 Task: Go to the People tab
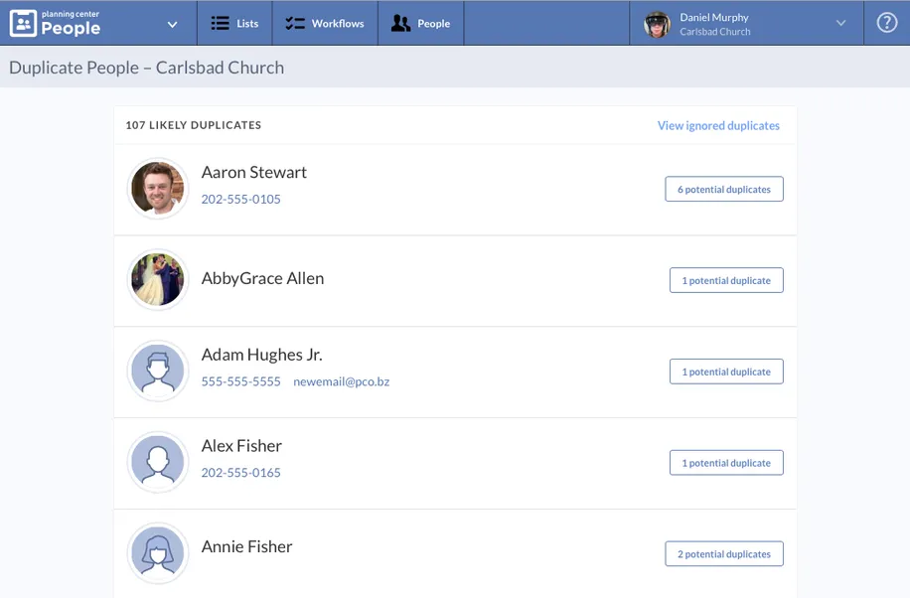coord(420,23)
